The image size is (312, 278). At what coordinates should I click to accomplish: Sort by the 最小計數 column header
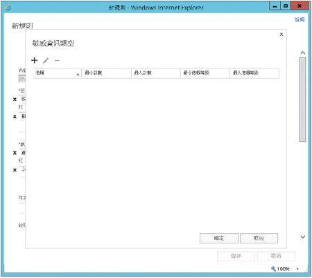click(106, 73)
